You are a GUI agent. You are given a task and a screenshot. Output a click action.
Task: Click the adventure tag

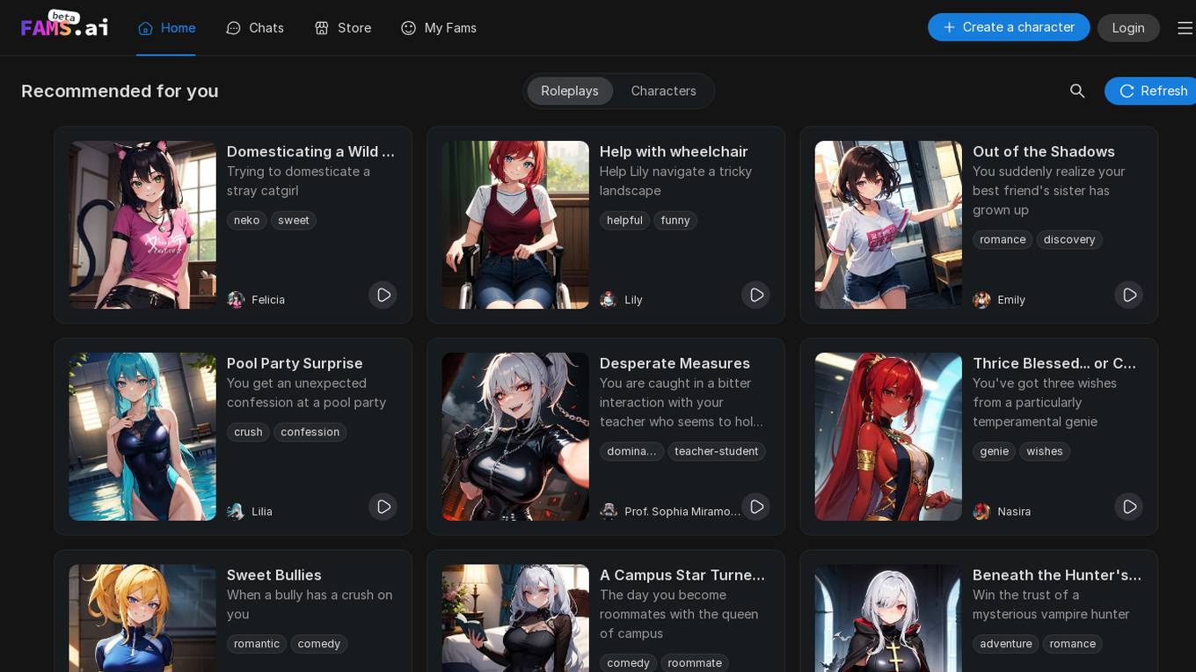tap(1006, 645)
